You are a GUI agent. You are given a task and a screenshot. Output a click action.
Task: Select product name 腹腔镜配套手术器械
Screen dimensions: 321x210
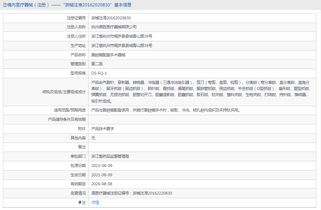tap(108, 55)
